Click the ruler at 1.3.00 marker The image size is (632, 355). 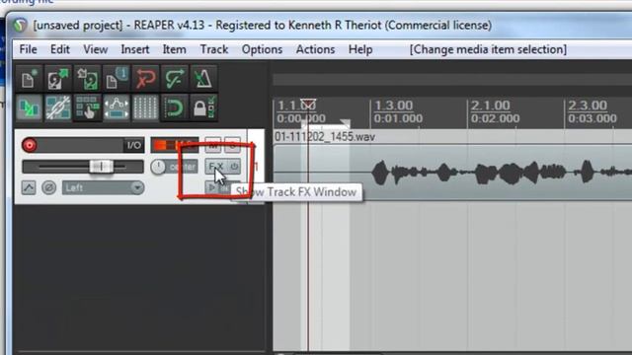394,106
